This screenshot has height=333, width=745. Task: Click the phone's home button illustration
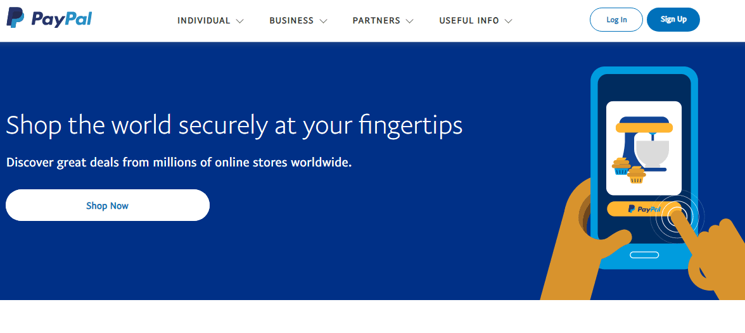click(x=644, y=254)
